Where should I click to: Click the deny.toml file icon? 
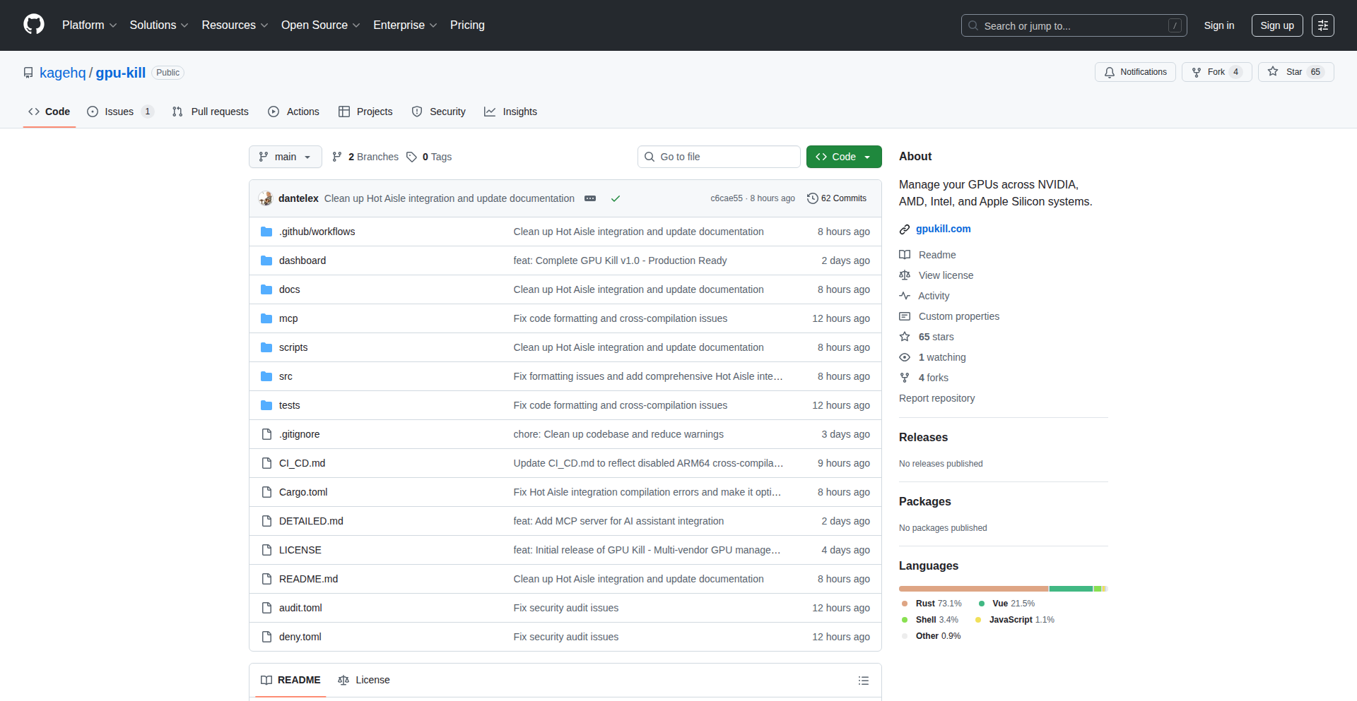pos(266,637)
